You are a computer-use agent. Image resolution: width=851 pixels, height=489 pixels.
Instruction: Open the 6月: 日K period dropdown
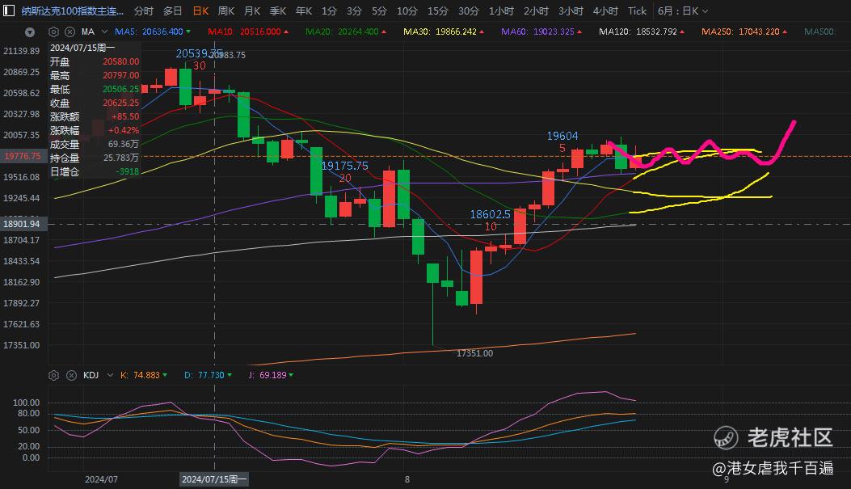pos(683,11)
